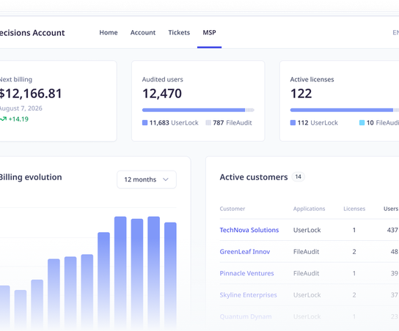Viewport: 399px width, 331px height.
Task: Click the green trend arrow beside +14.19
Action: point(3,119)
